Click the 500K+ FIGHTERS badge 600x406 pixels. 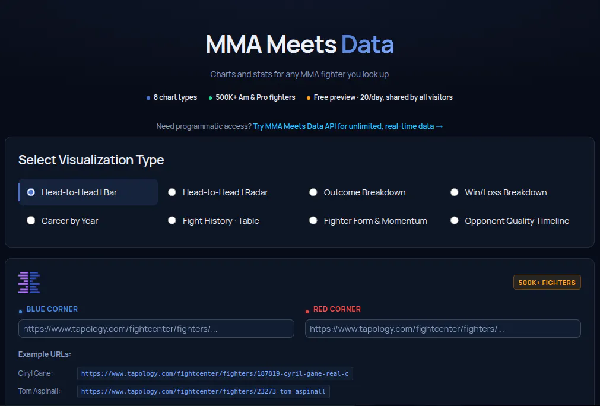point(547,283)
